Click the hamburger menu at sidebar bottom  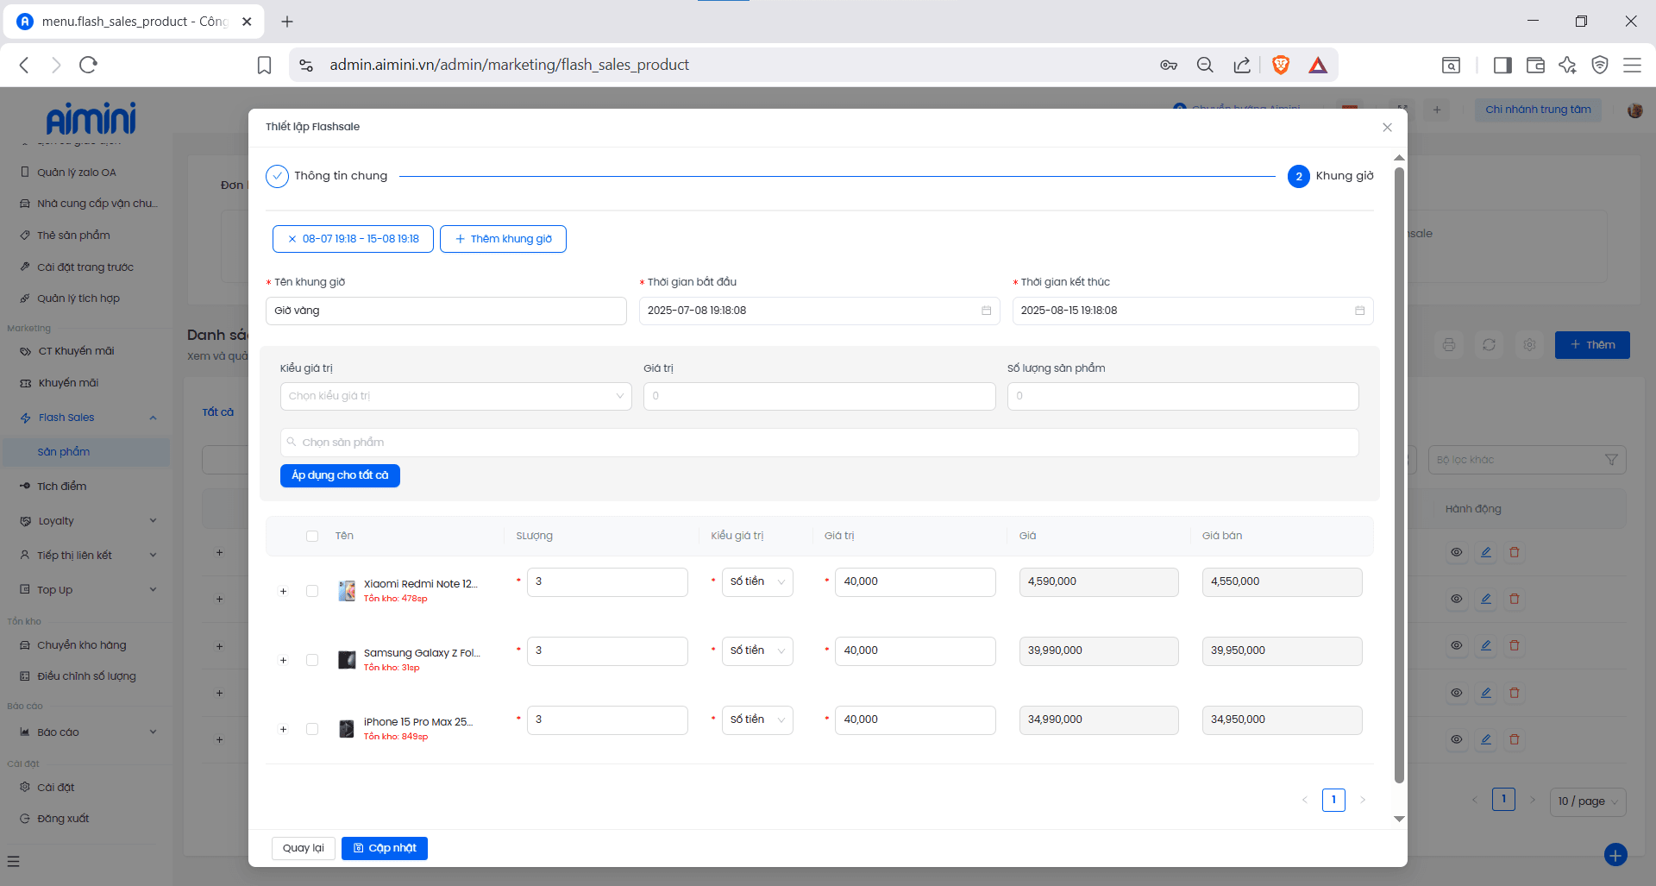tap(13, 861)
